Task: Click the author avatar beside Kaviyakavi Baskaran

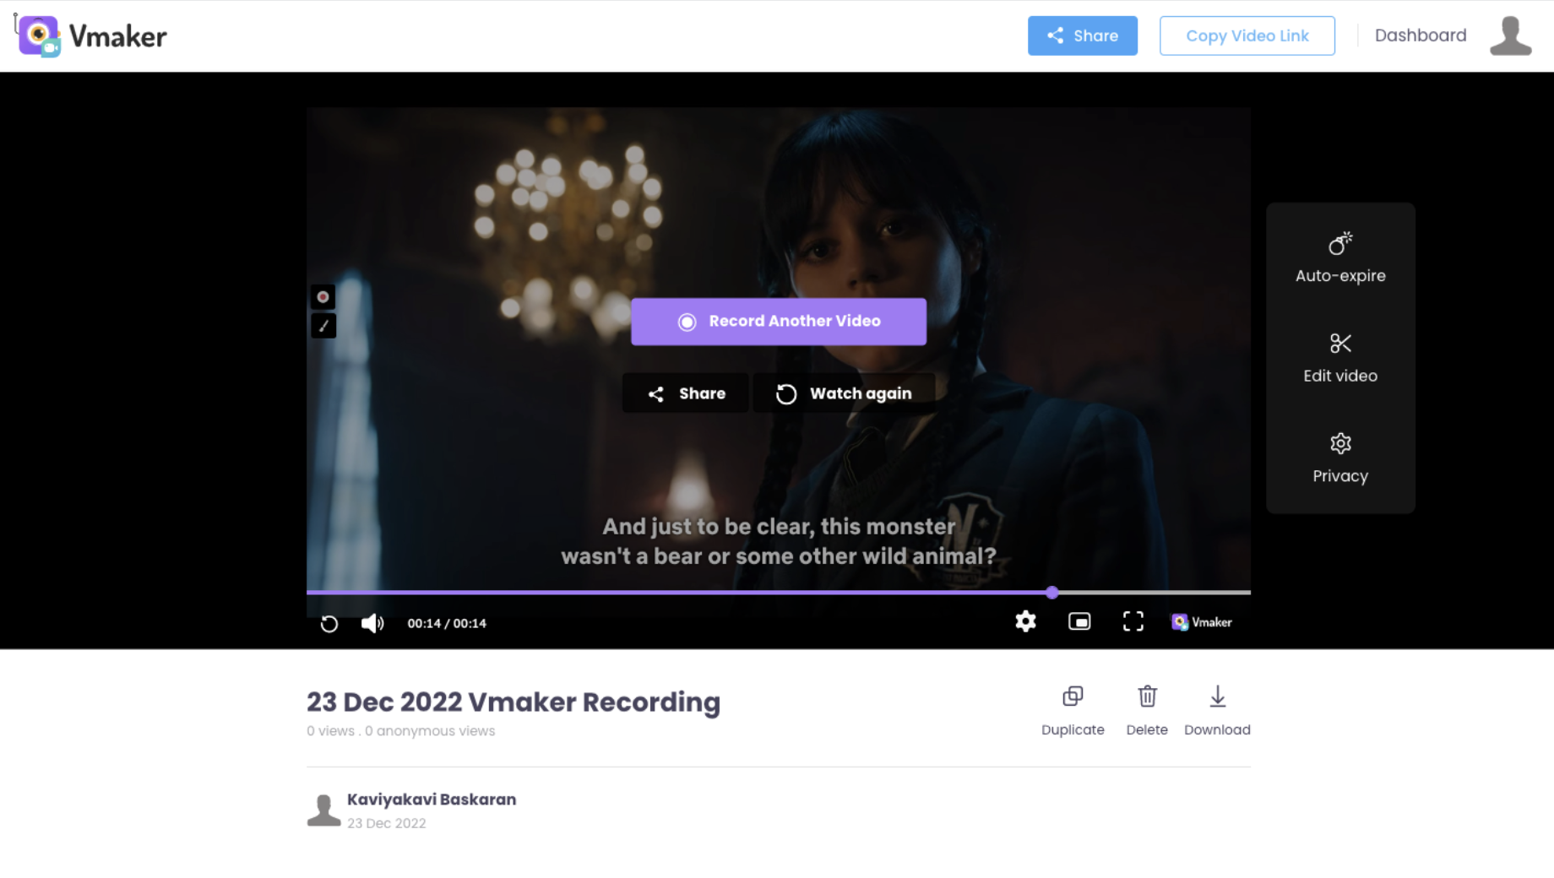Action: pyautogui.click(x=323, y=810)
